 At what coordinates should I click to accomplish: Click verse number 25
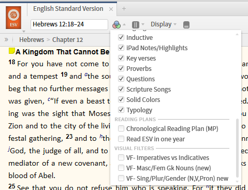point(12,186)
